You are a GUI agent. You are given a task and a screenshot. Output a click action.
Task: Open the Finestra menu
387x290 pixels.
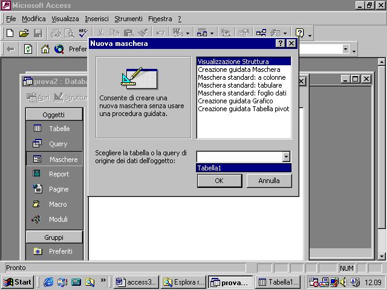(160, 19)
